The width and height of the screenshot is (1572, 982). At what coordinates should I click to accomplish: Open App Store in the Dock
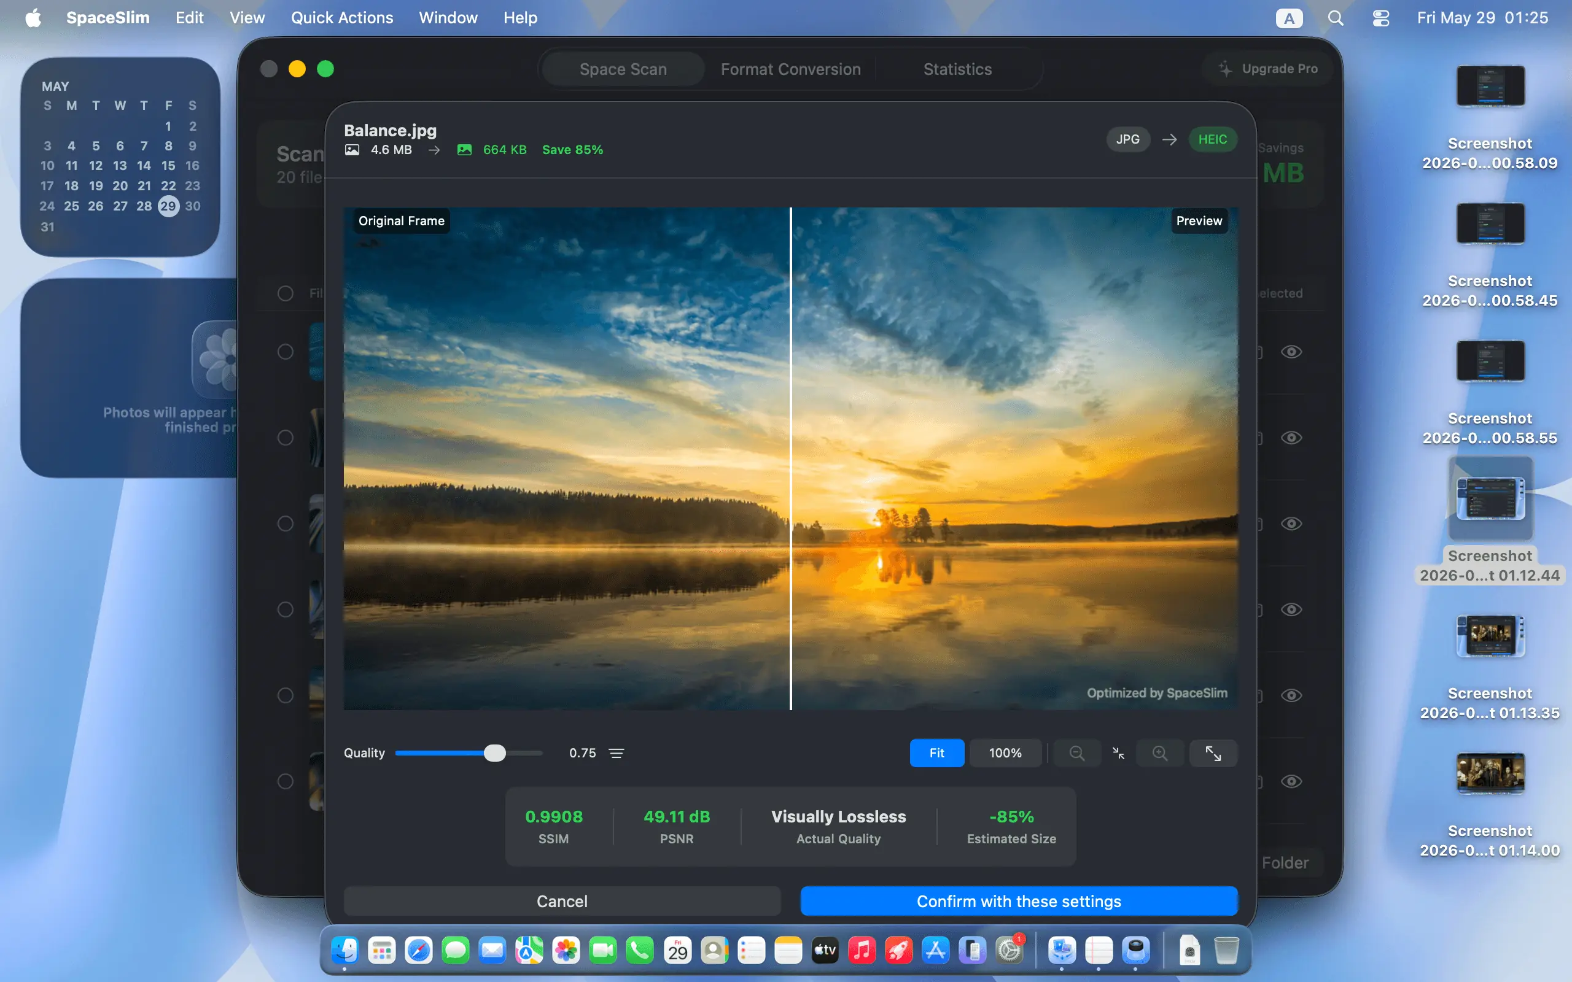[935, 951]
